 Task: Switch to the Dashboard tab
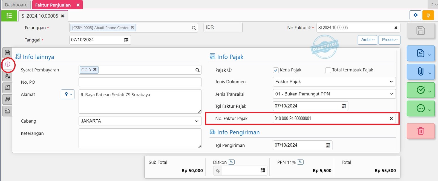16,5
